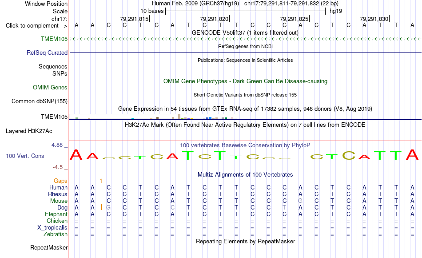
Task: Open the GTEx Gene Expression track title
Action: (x=245, y=109)
